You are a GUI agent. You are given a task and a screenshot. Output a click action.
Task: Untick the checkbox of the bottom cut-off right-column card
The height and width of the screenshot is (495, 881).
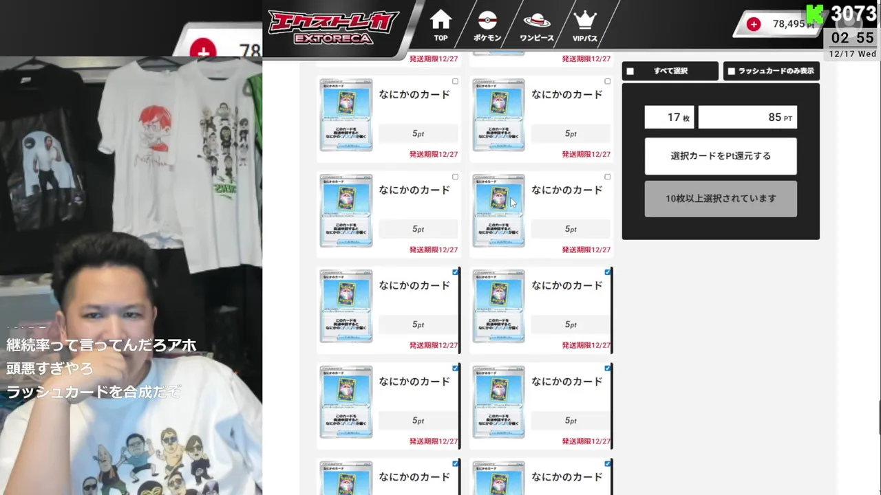(x=607, y=463)
